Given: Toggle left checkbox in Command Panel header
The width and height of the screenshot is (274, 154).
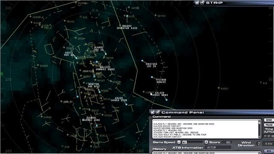Looking at the screenshot, I should pos(152,112).
